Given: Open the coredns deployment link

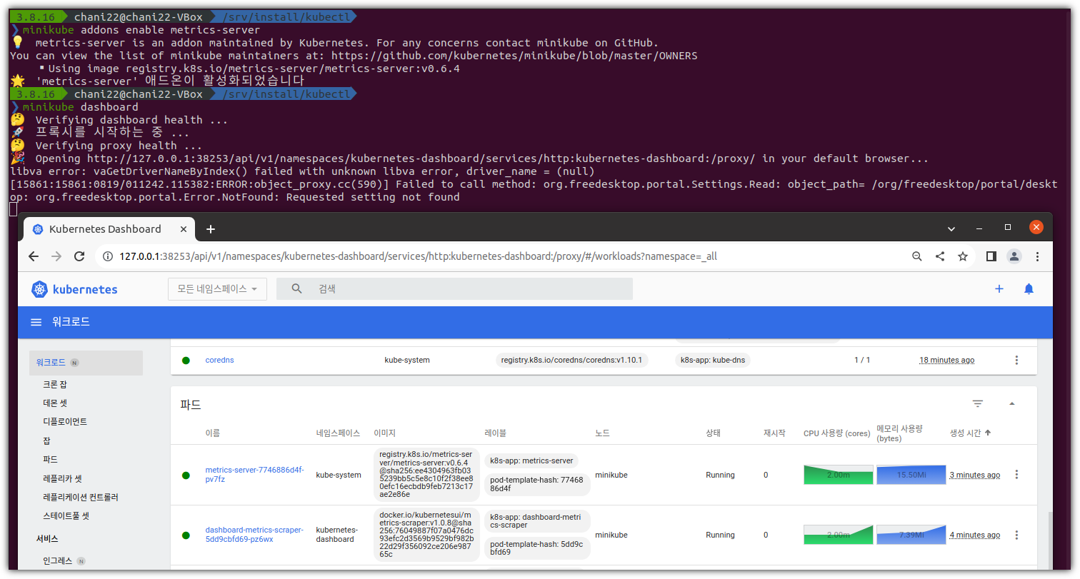Looking at the screenshot, I should (219, 360).
